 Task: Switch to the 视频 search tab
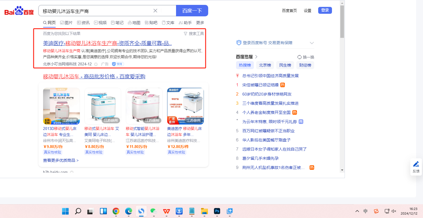click(x=100, y=23)
